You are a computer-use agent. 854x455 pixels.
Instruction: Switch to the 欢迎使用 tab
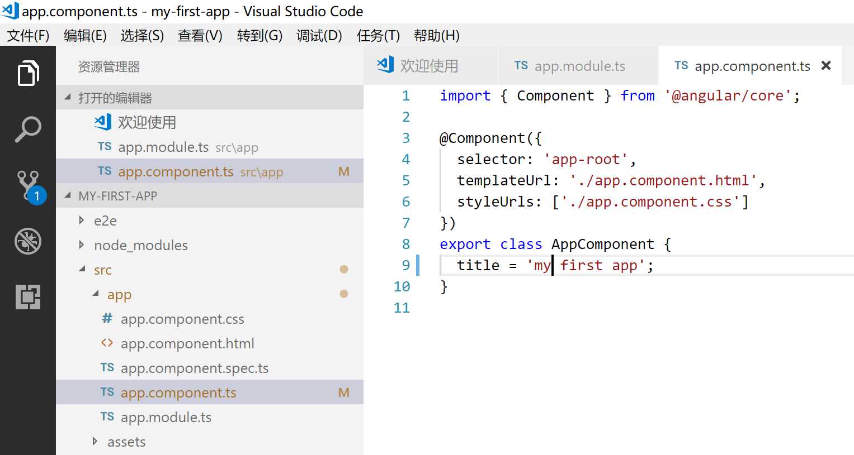click(x=431, y=65)
